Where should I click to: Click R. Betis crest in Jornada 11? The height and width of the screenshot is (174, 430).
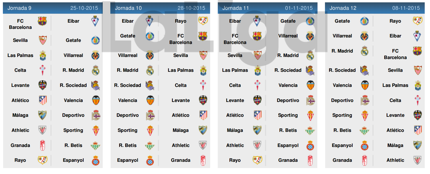[x=310, y=131]
